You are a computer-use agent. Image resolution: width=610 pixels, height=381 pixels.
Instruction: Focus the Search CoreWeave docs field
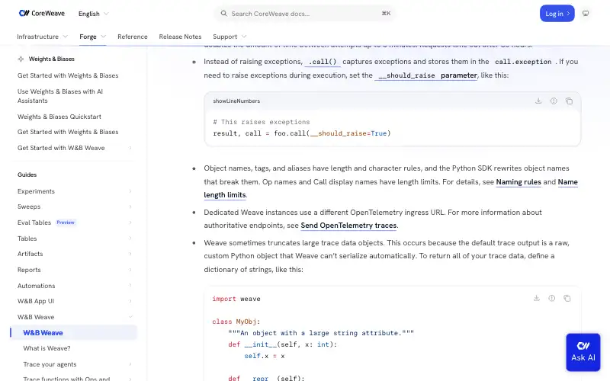tap(305, 14)
